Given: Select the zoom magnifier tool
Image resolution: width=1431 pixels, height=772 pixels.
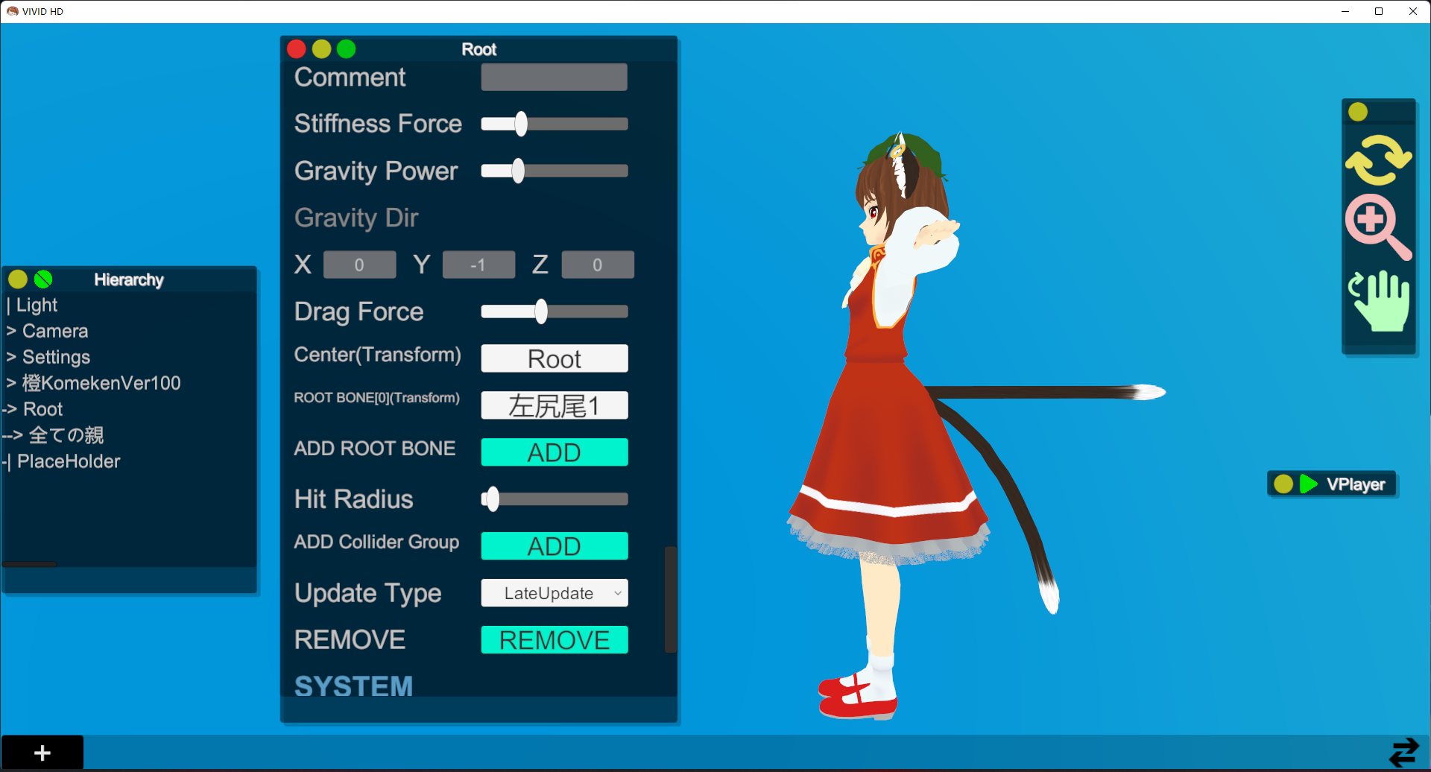Looking at the screenshot, I should click(x=1378, y=227).
